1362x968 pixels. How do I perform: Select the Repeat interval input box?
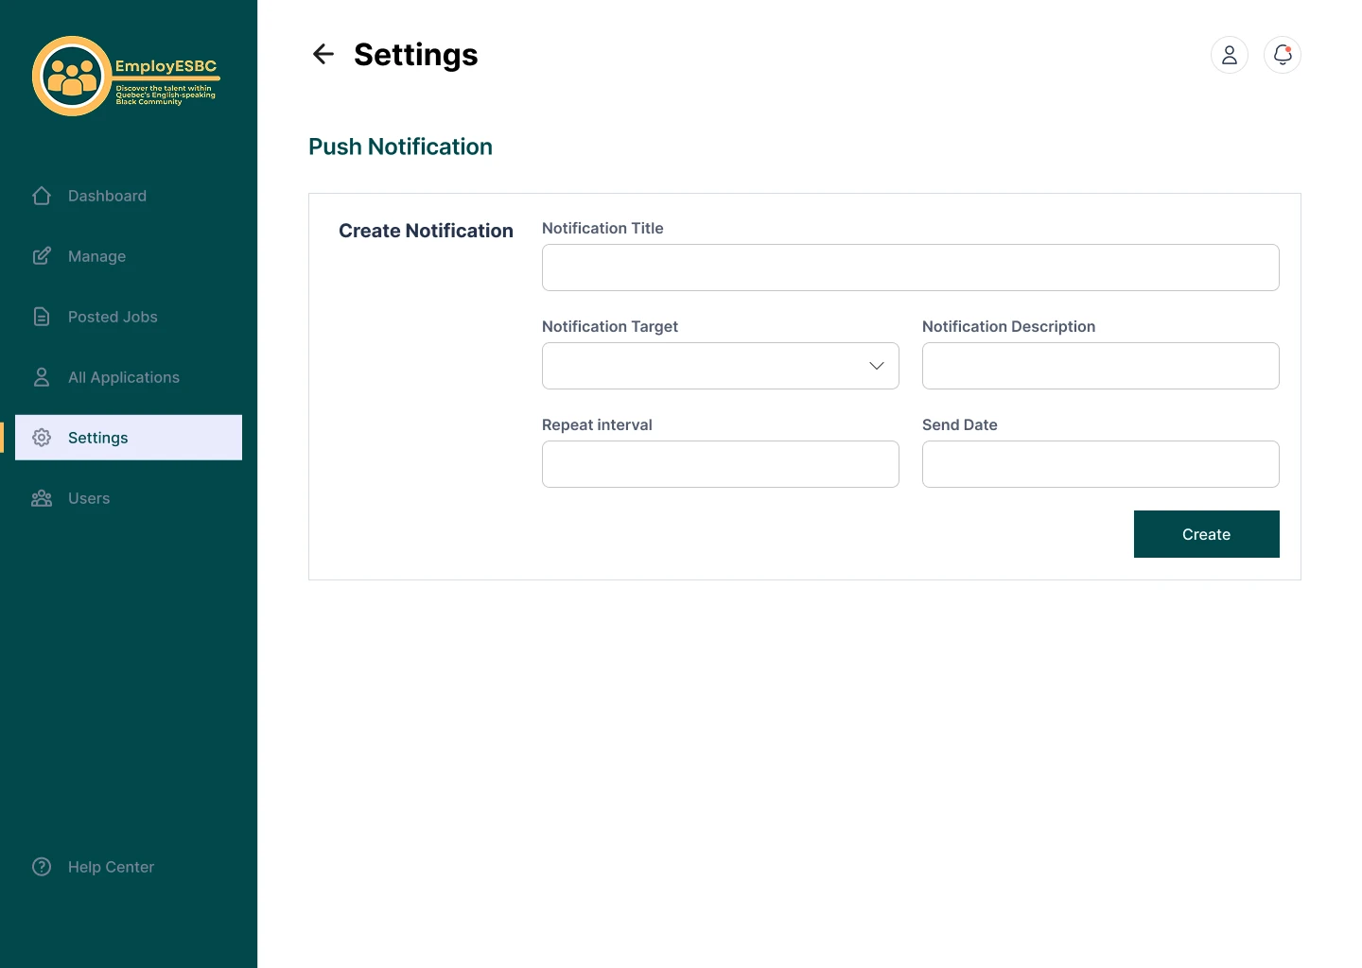pos(720,464)
